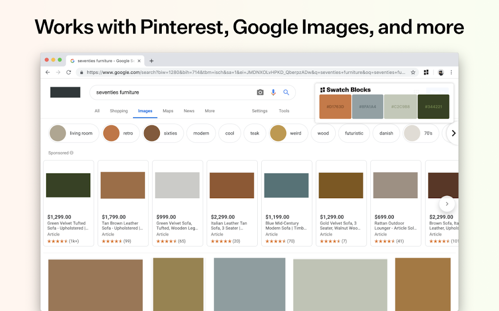Click the $699.00 price text

coord(384,217)
